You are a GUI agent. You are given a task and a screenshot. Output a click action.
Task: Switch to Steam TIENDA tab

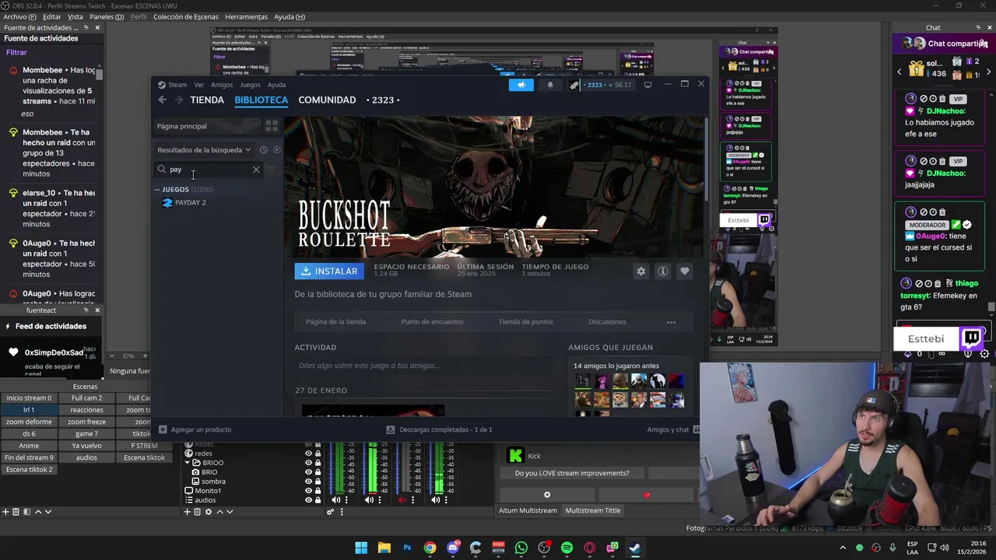[207, 100]
